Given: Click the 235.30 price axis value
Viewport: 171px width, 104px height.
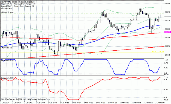Looking at the screenshot, I should coord(167,46).
